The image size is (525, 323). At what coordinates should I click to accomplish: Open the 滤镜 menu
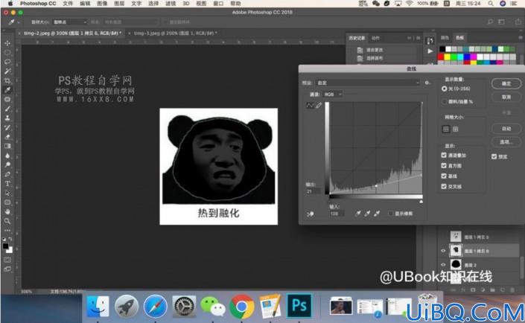point(171,3)
